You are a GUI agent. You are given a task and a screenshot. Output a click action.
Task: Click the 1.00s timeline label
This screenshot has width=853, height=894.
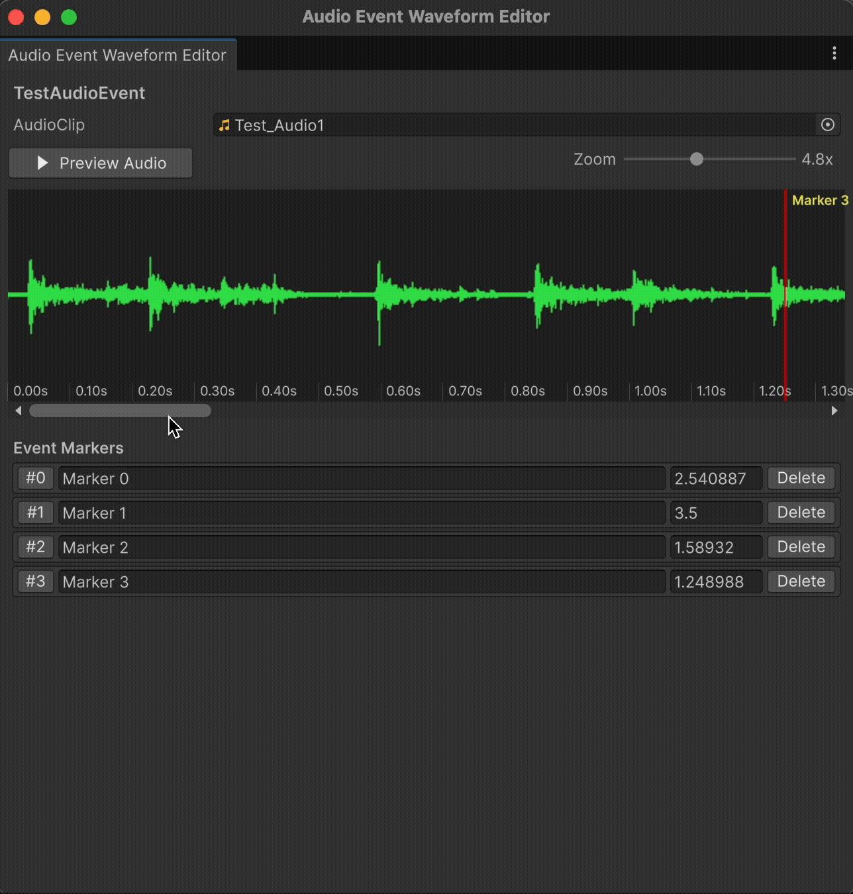click(650, 391)
